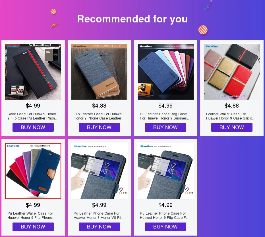Open the denim and tan flip case image
Viewport: 265px width, 237px height.
100,72
